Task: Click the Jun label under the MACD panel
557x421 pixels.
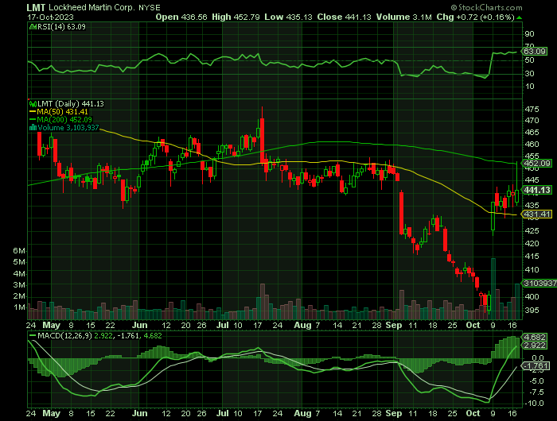Action: point(139,414)
